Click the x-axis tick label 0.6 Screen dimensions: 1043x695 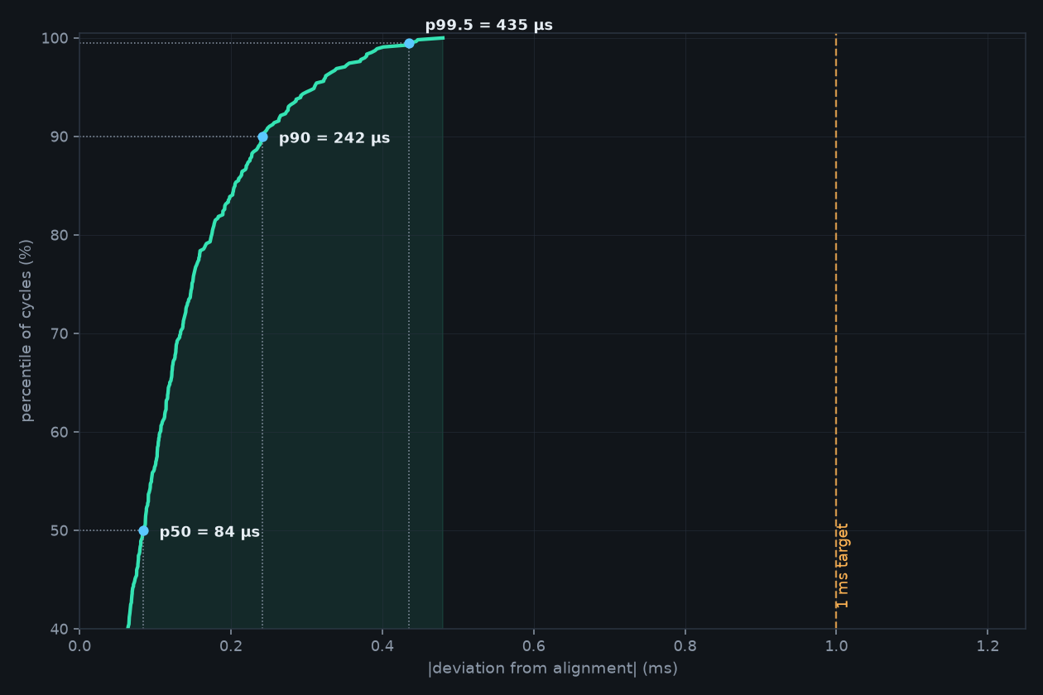pos(534,645)
